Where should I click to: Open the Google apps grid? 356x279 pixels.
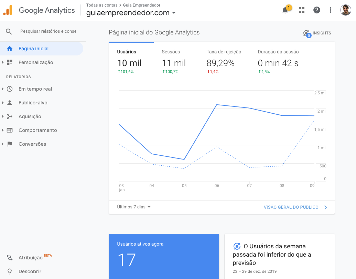pos(302,10)
